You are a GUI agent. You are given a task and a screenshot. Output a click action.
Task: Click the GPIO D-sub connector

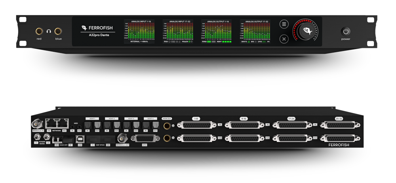(145, 138)
